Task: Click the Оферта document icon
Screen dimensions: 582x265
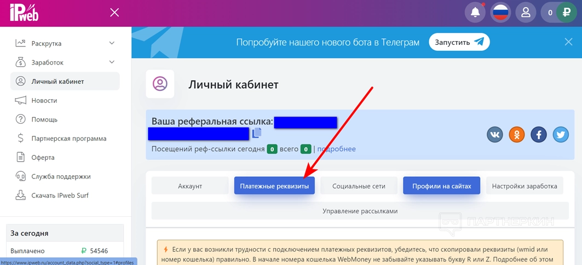Action: [20, 157]
